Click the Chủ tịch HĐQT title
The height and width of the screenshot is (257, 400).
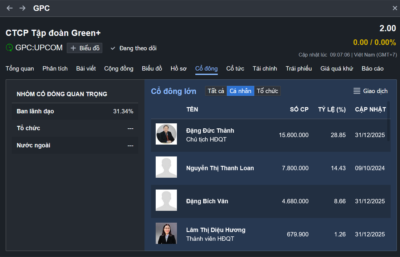[206, 139]
